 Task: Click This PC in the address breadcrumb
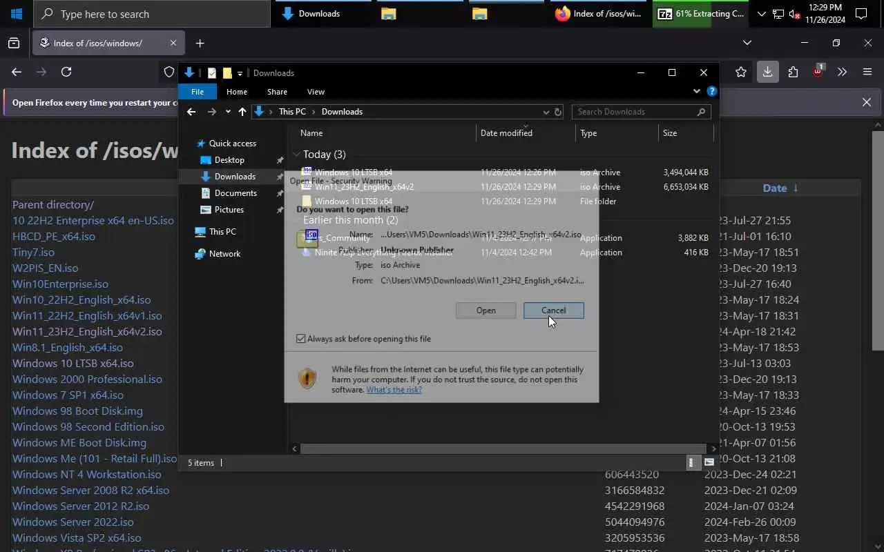[x=292, y=112]
